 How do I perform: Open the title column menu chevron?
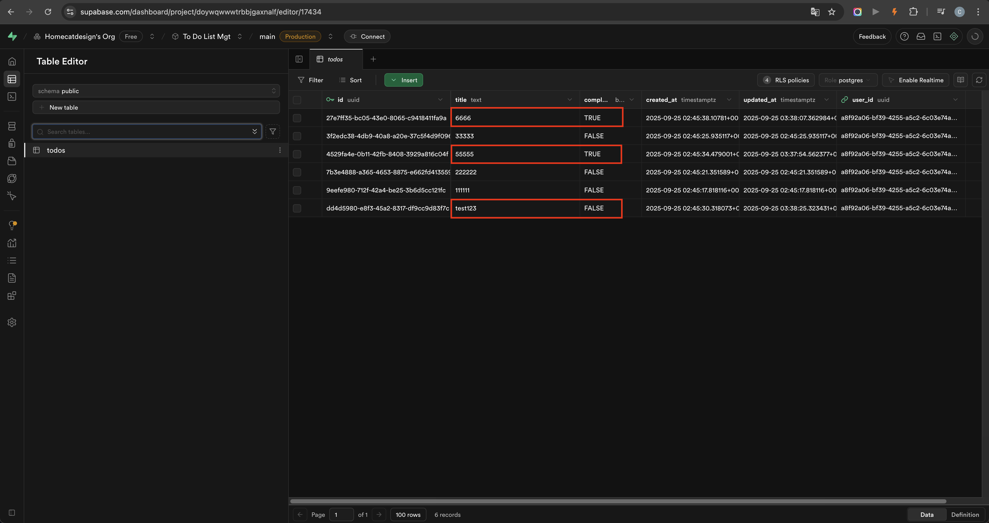(569, 100)
